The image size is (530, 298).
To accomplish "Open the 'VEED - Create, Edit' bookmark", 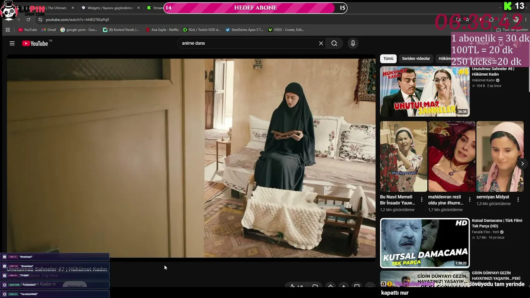I will point(286,30).
